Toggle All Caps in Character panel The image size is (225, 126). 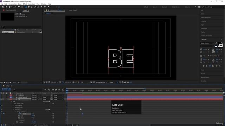[x=210, y=66]
